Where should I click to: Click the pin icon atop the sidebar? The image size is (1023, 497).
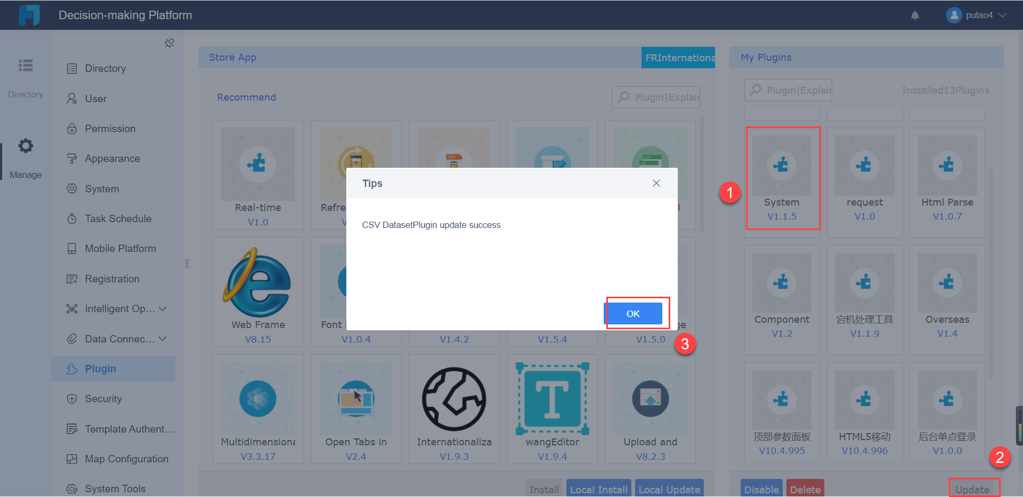(x=169, y=43)
